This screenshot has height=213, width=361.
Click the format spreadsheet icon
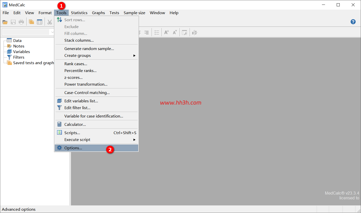185,32
